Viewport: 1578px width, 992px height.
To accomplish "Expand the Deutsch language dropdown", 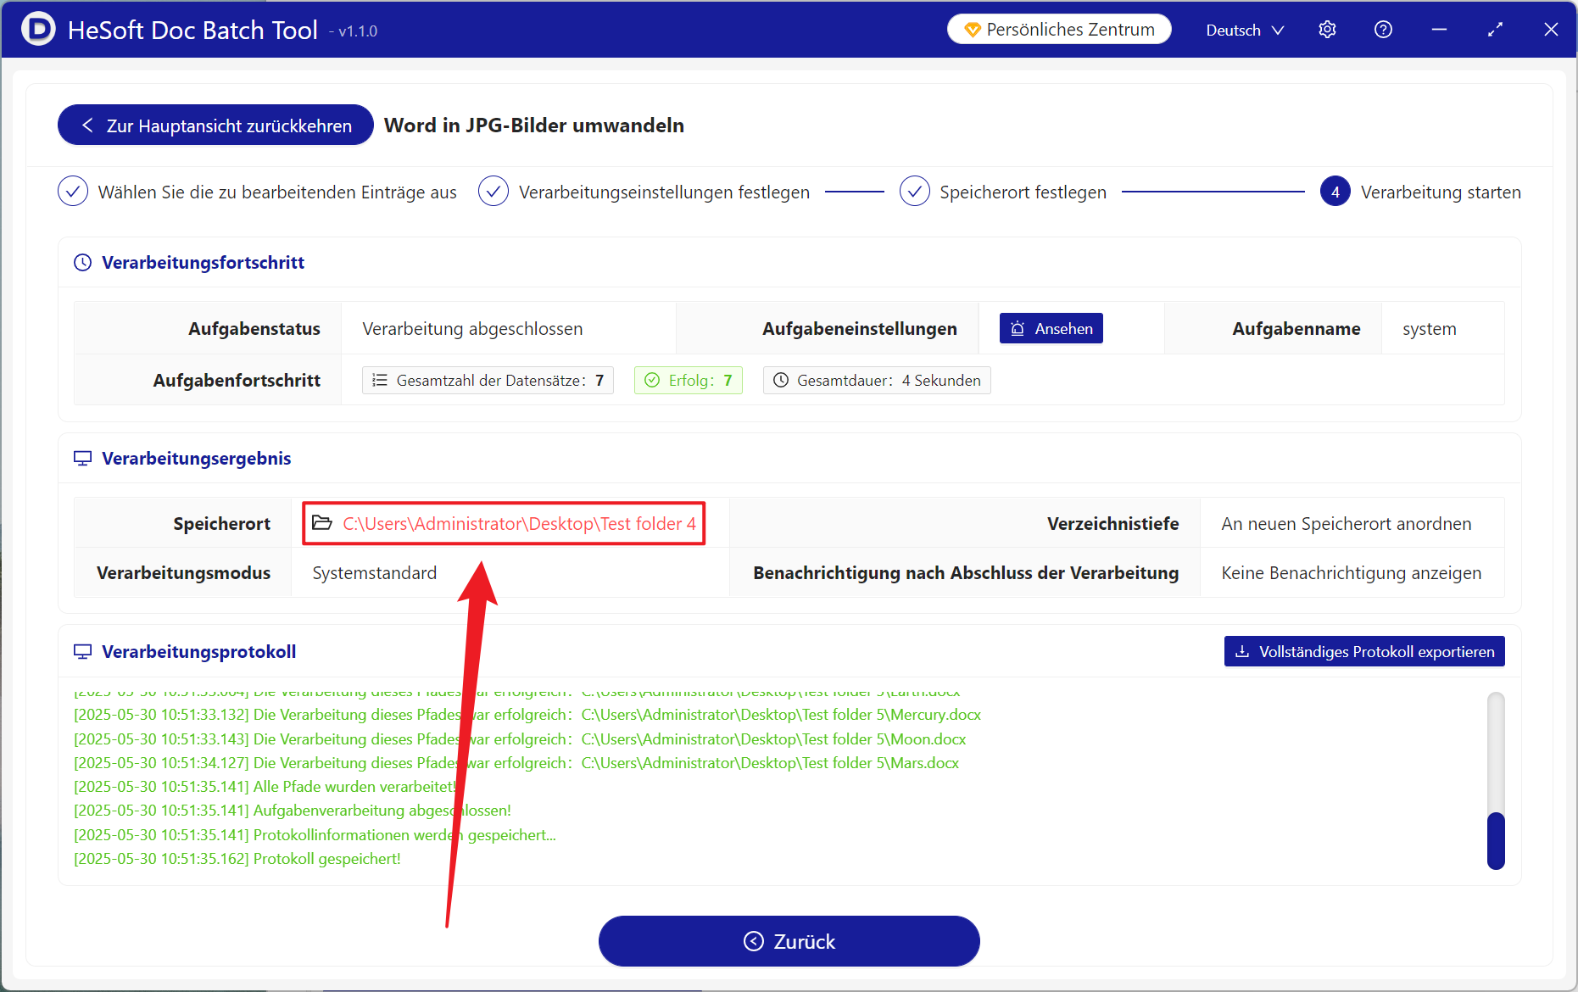I will pos(1245,30).
